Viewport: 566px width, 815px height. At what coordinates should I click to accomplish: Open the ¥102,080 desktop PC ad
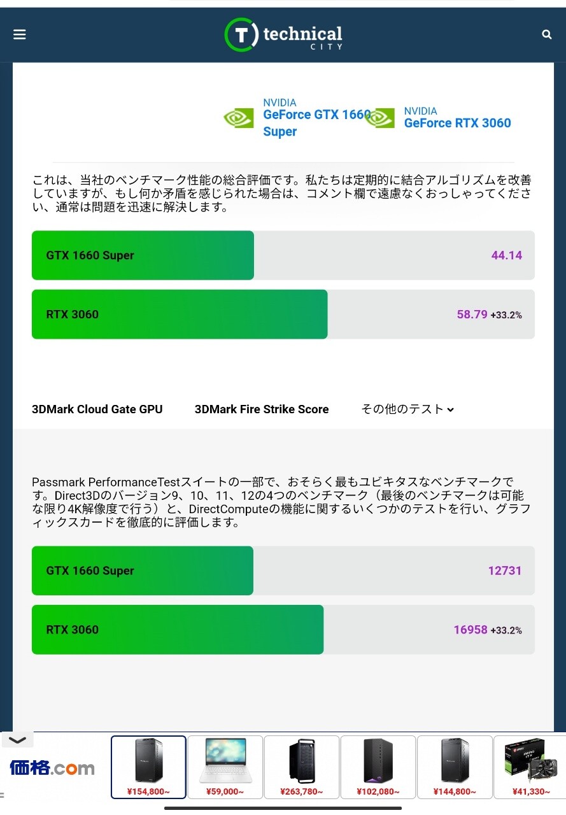pyautogui.click(x=378, y=767)
